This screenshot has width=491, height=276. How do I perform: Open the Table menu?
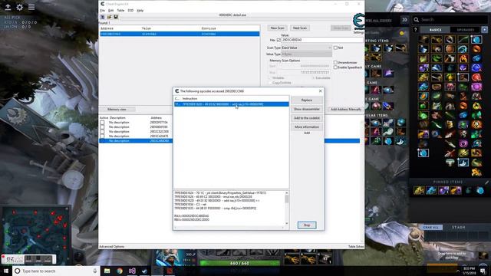coord(120,11)
